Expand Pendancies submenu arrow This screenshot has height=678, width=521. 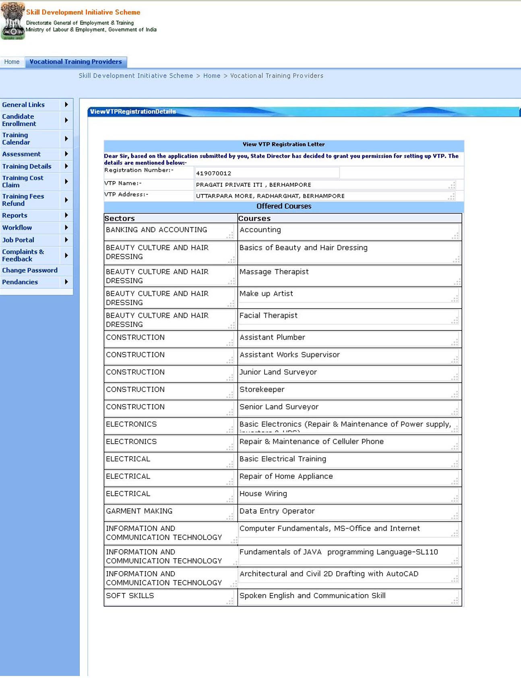pos(66,282)
